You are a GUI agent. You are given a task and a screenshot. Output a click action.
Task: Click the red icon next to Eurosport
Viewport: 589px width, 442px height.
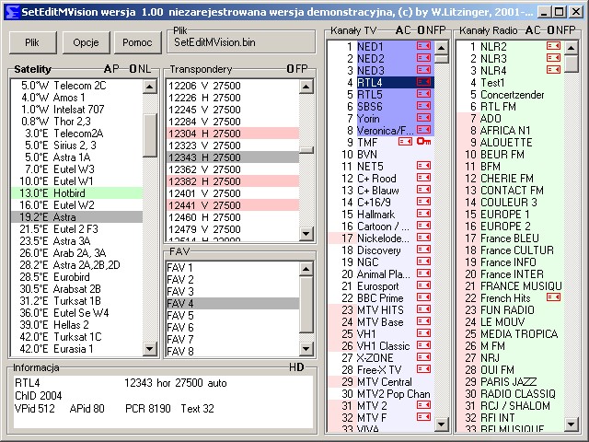pyautogui.click(x=423, y=285)
